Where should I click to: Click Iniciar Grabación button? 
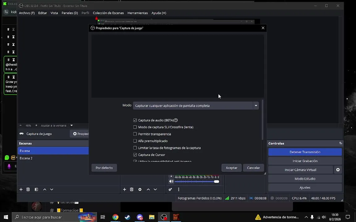tap(305, 161)
